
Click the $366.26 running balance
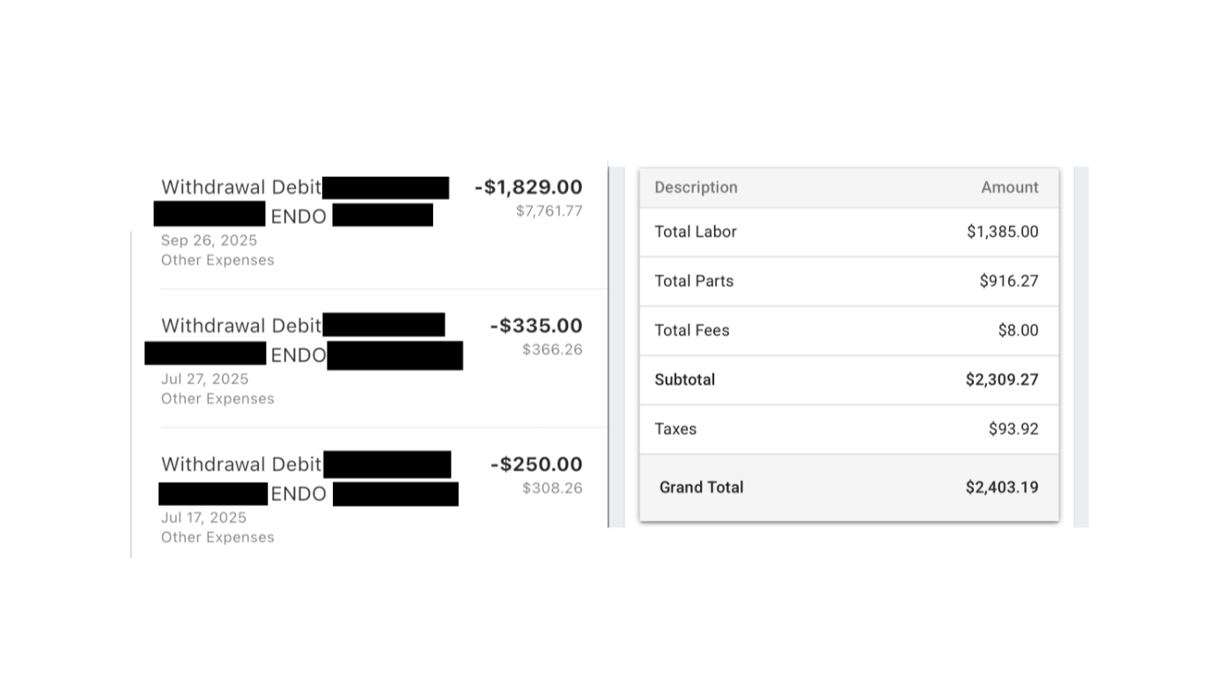552,350
